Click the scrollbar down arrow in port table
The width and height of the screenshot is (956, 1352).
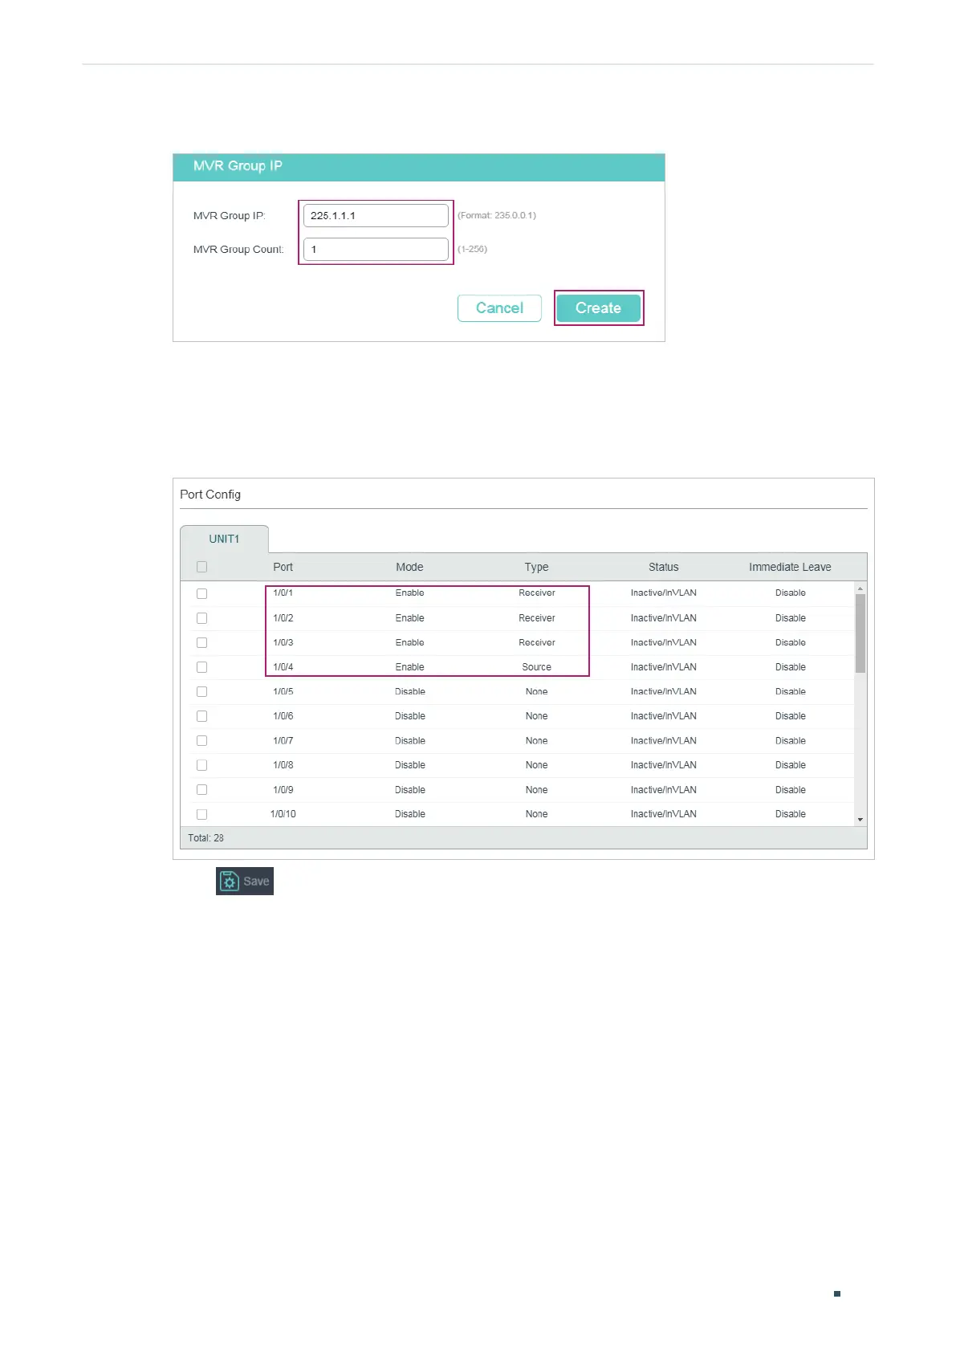tap(860, 820)
